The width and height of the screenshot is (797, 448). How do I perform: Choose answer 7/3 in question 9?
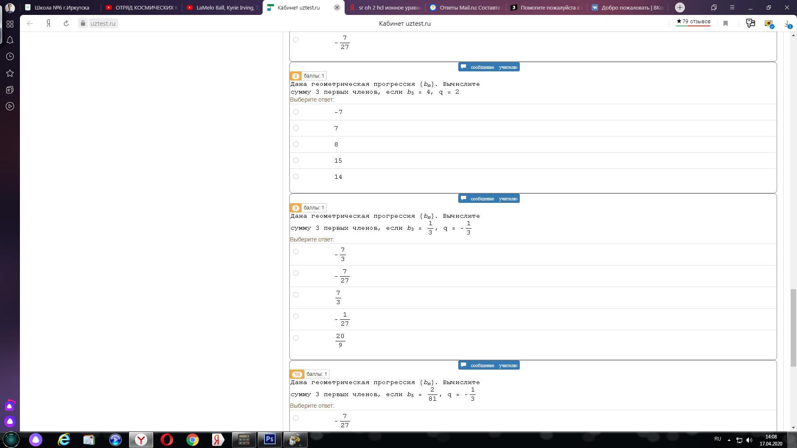[x=296, y=295]
